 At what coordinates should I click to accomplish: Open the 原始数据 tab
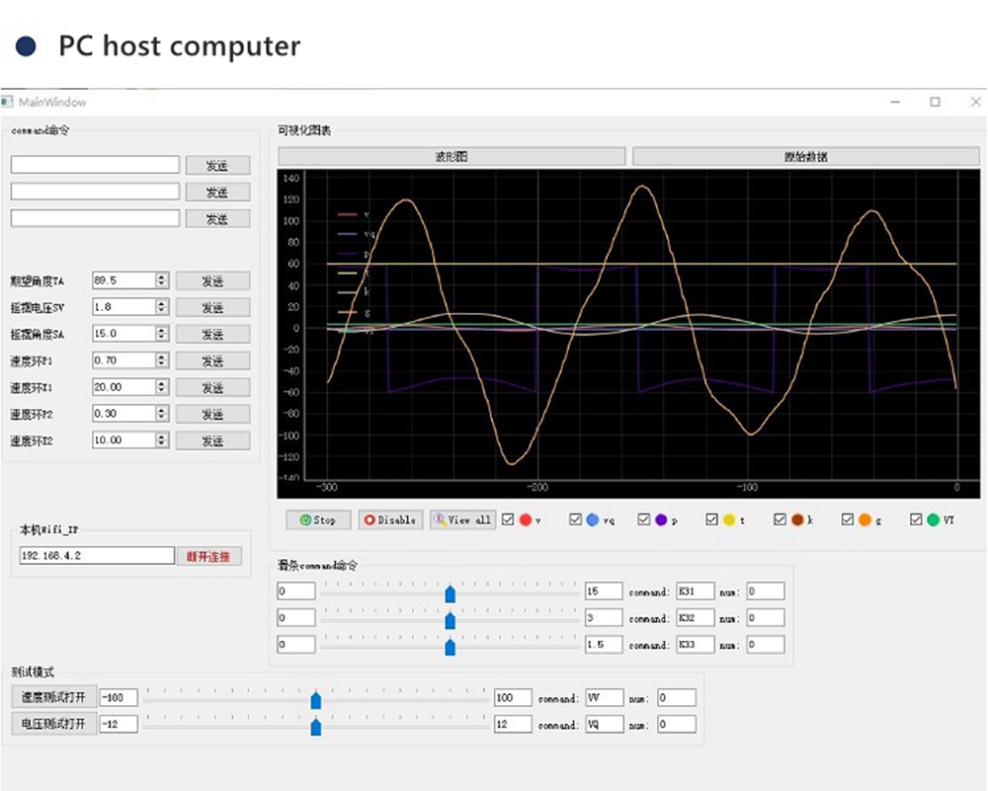(805, 156)
